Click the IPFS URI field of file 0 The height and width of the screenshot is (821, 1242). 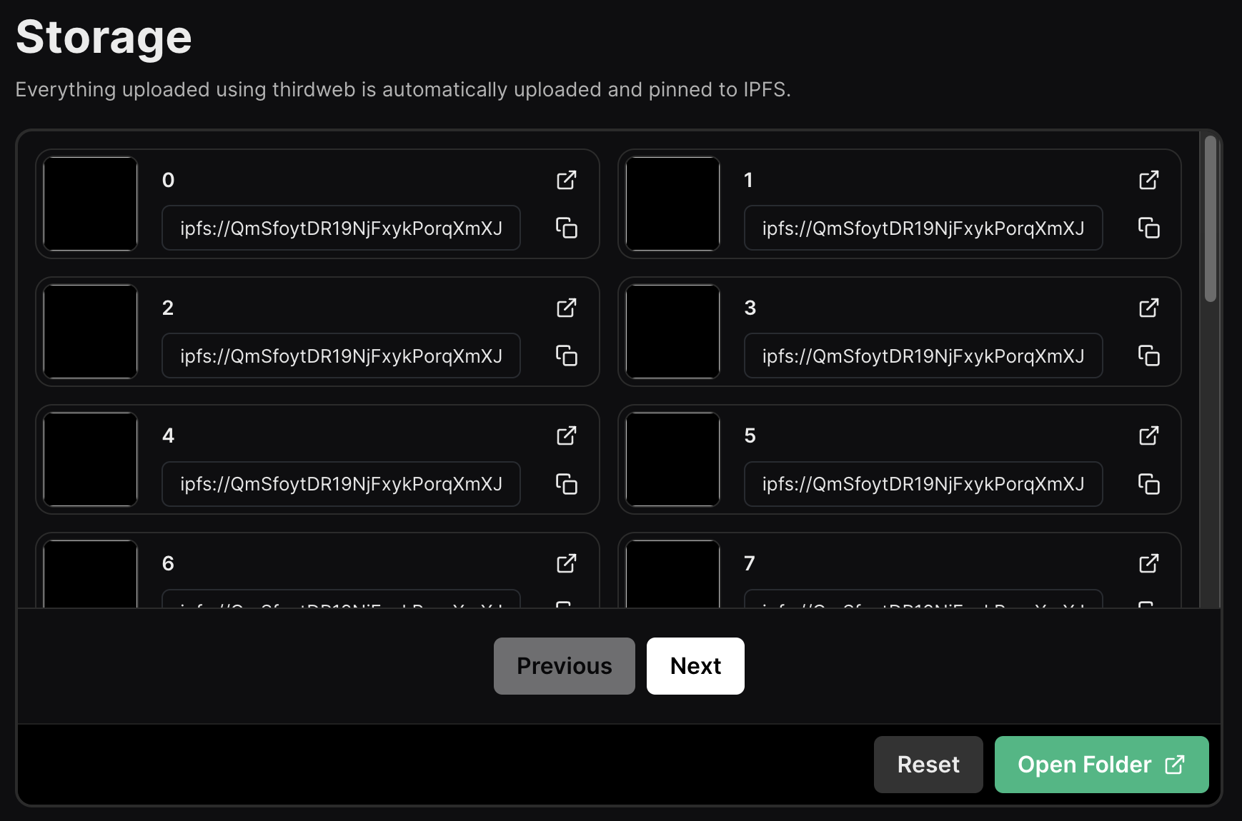click(341, 228)
